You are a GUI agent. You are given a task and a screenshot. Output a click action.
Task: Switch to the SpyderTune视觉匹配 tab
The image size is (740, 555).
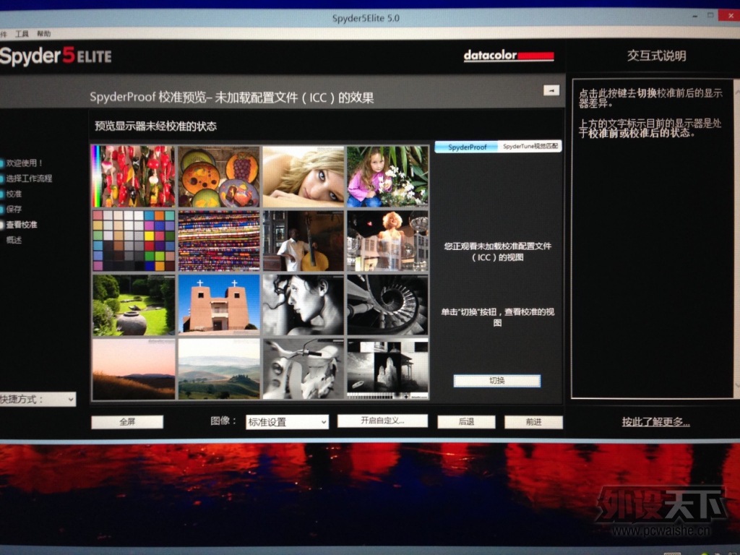pos(530,146)
